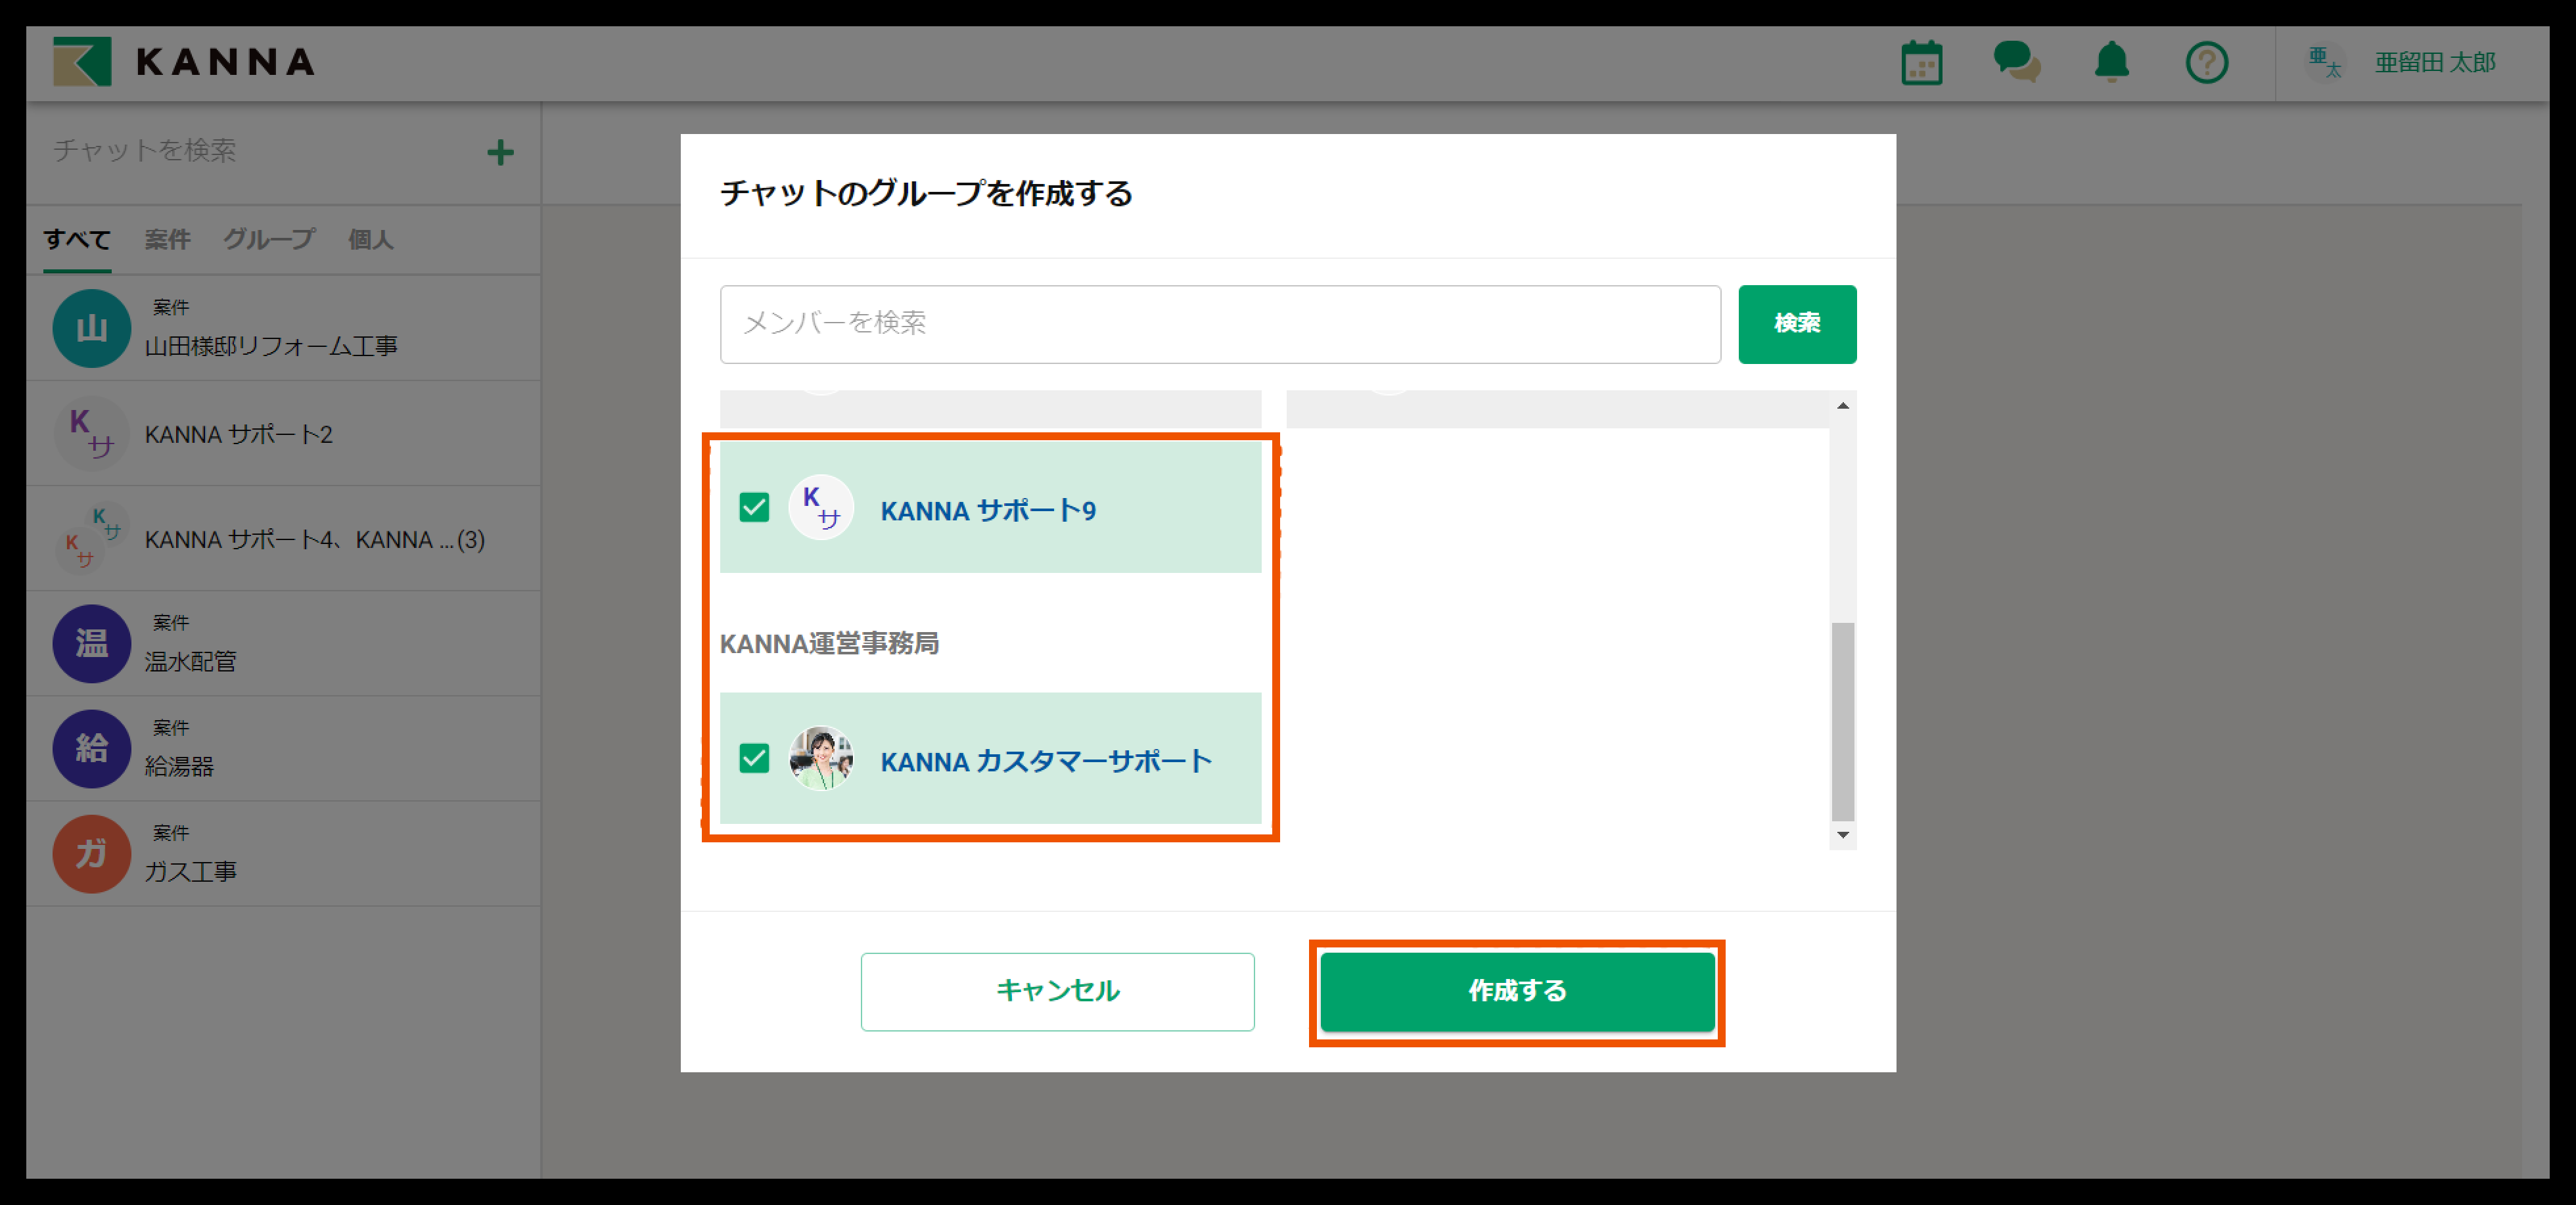The width and height of the screenshot is (2576, 1205).
Task: Open the notifications bell
Action: [2111, 62]
